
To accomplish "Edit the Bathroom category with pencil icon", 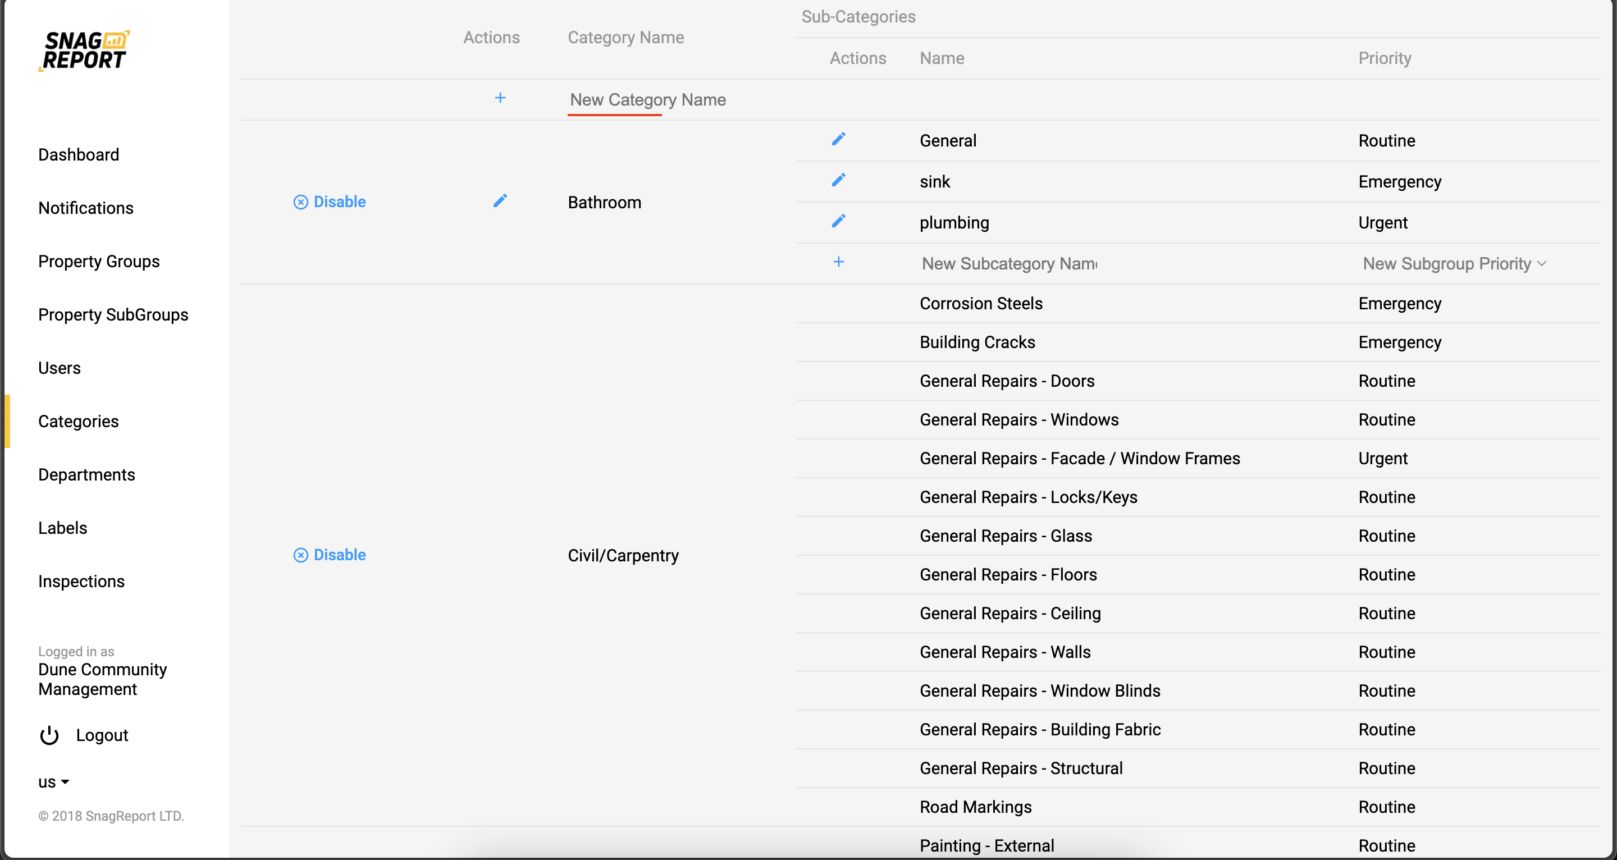I will pos(500,201).
